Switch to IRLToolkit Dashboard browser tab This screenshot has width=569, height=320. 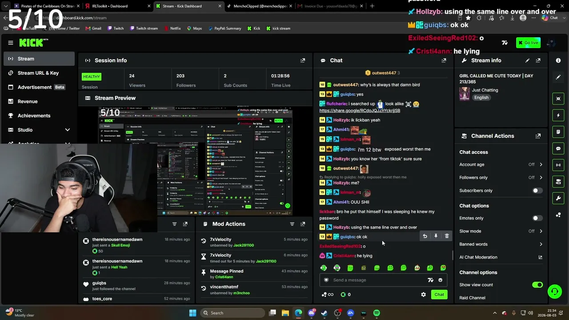117,6
